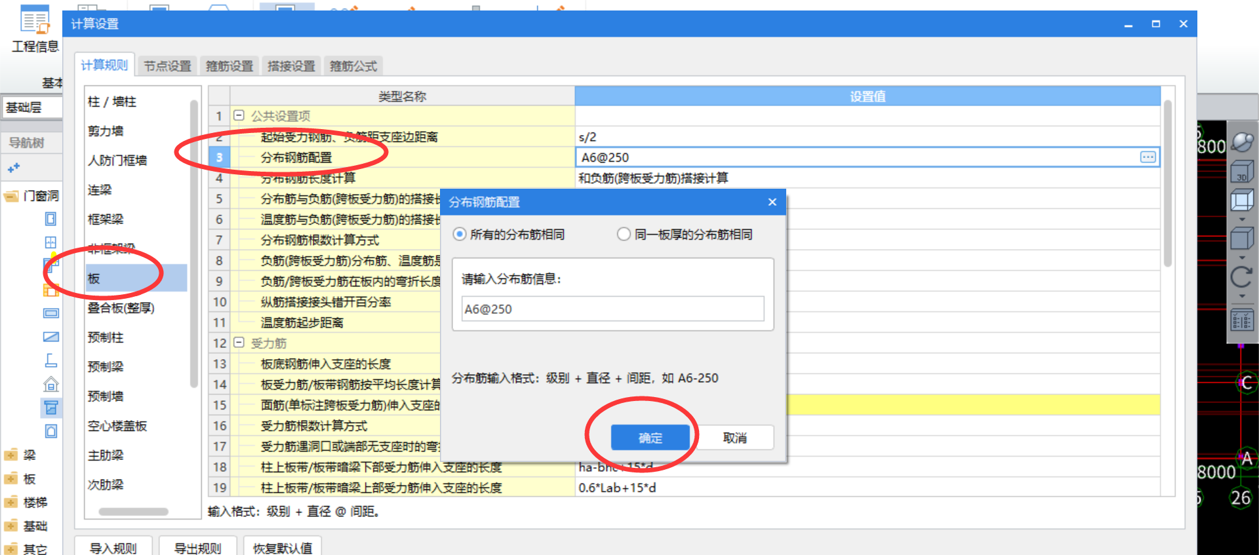Click the settings table vertical scrollbar

coord(1168,183)
